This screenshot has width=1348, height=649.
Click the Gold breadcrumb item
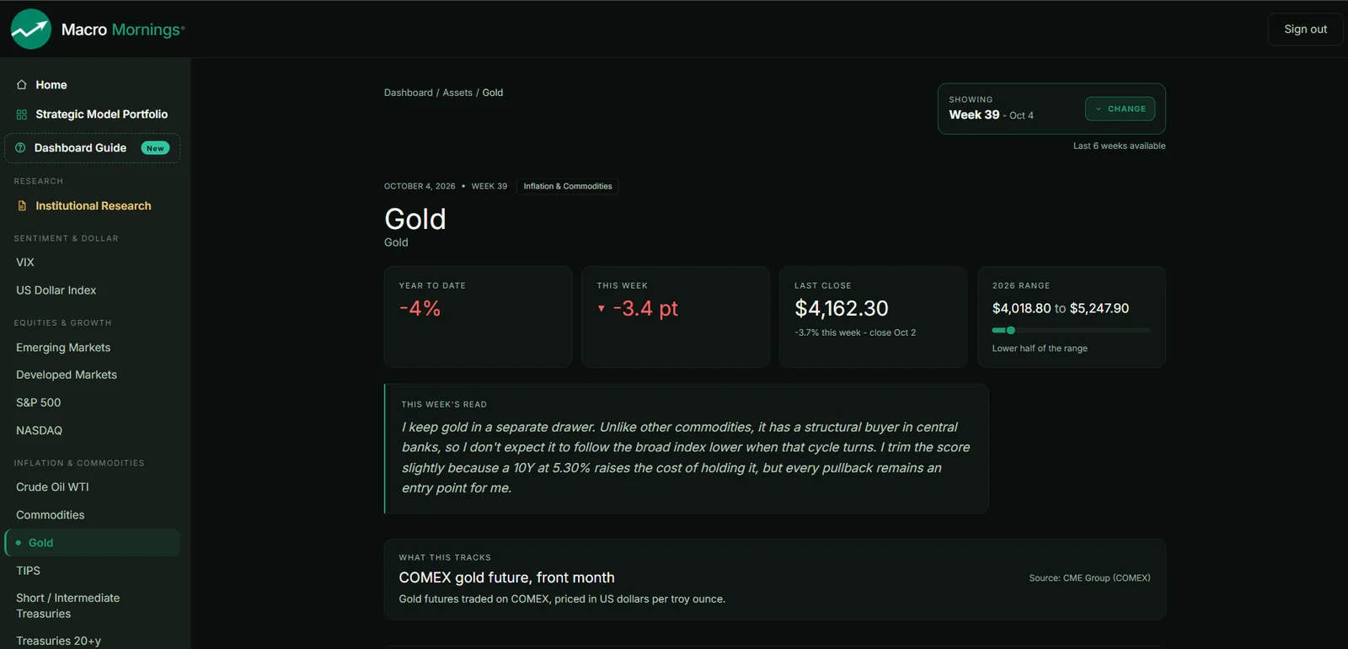click(493, 93)
